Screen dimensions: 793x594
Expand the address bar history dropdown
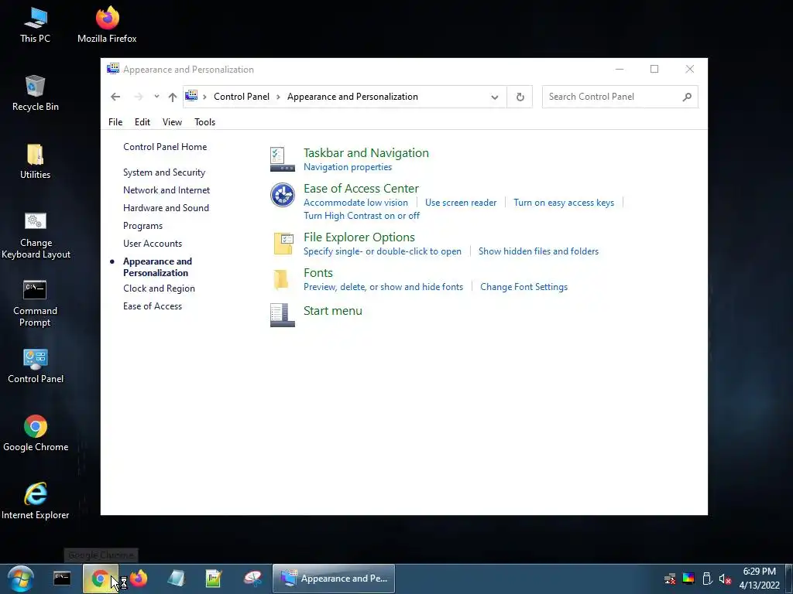495,97
